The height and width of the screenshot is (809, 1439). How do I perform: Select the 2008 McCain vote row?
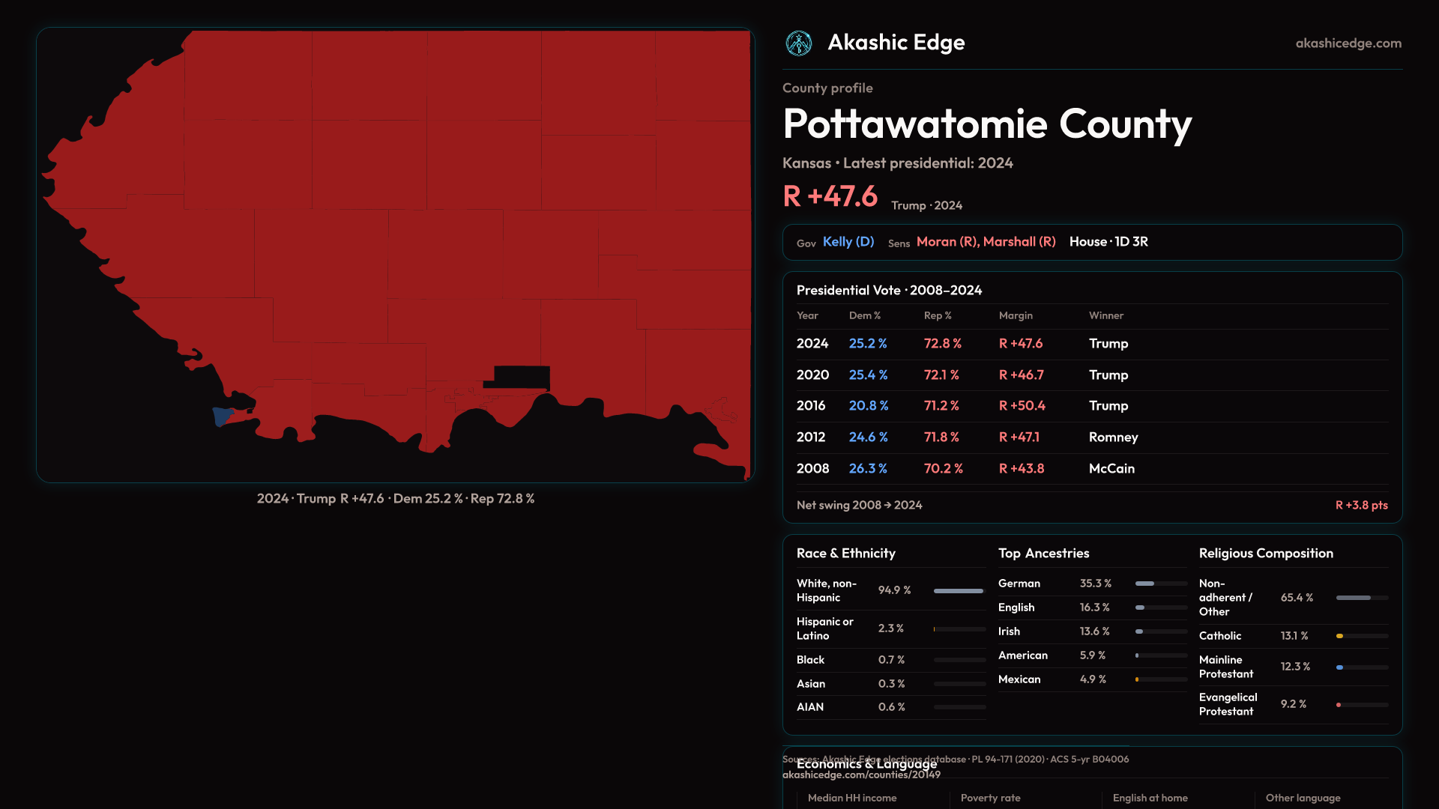[1091, 469]
